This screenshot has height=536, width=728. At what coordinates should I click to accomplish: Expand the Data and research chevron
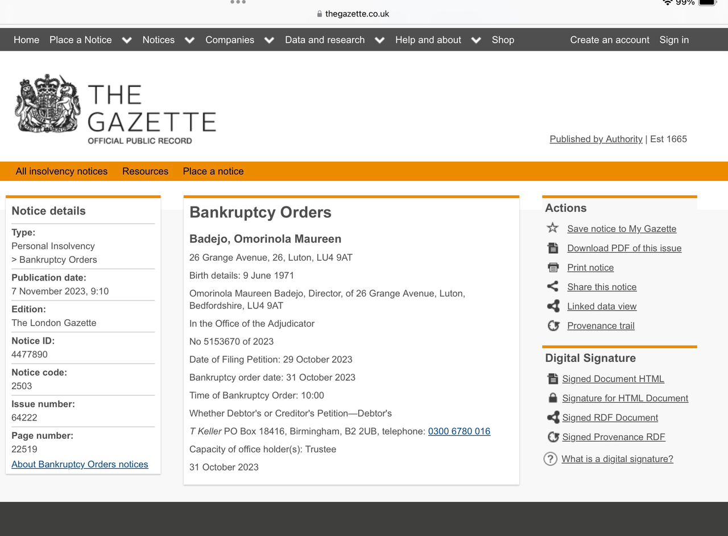click(379, 40)
